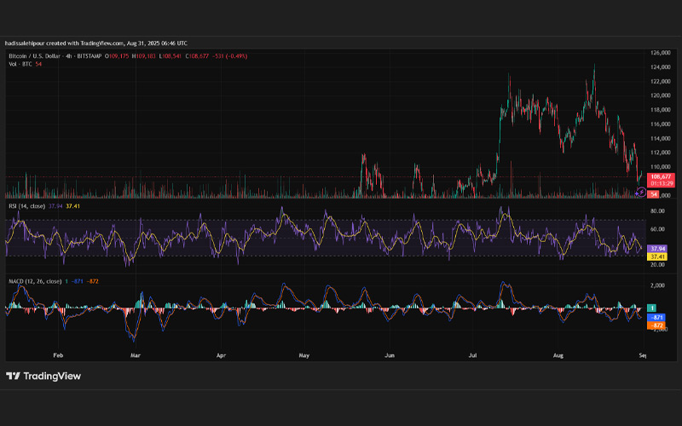
Task: Click the Vol · BTC indicator legend
Action: pos(20,64)
